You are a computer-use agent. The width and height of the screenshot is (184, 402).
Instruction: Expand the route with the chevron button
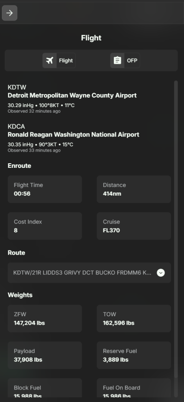(x=161, y=273)
